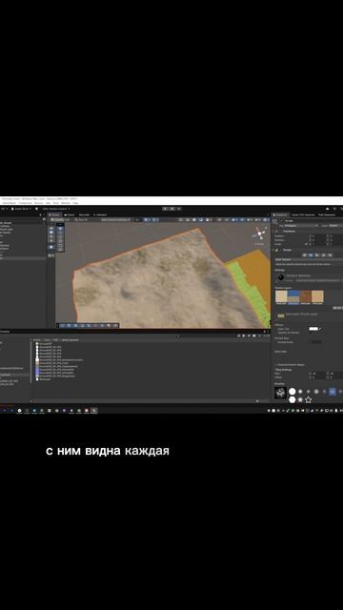Click the Color Tint eyedropper icon
Viewport: 343px width, 610px height.
(x=320, y=329)
